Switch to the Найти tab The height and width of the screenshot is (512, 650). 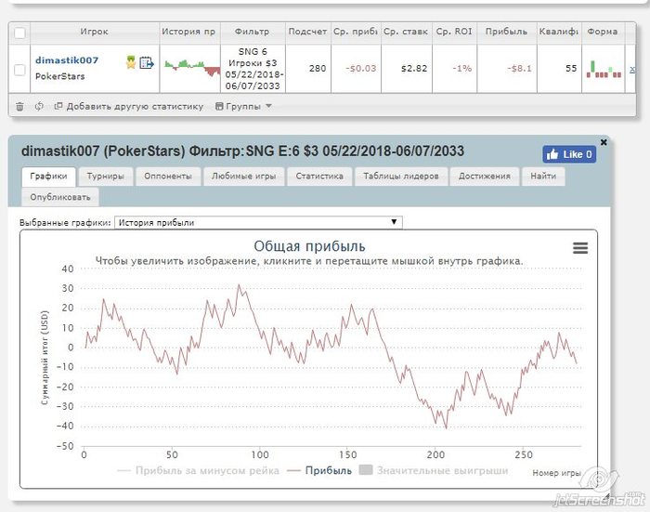[x=543, y=176]
